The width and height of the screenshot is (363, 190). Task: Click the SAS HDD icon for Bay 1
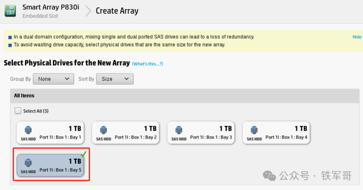coord(28,130)
